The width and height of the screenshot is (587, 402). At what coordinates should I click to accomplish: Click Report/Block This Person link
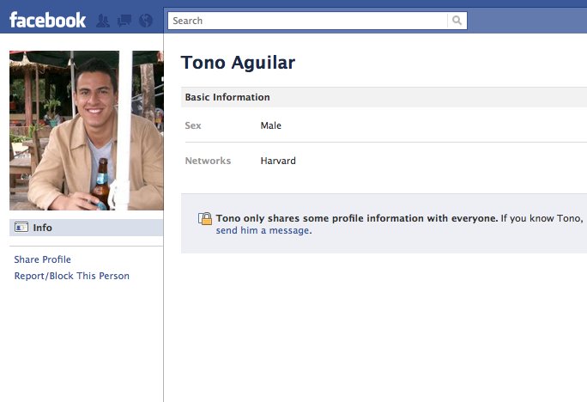[x=72, y=276]
